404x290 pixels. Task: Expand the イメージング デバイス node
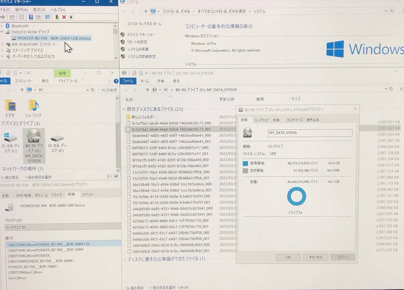[x=2, y=50]
